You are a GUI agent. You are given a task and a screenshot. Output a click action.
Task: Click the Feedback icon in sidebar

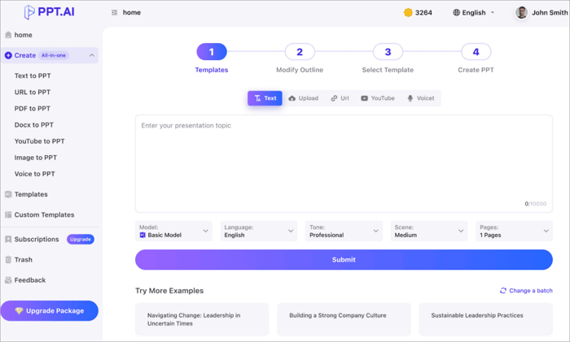pos(8,280)
